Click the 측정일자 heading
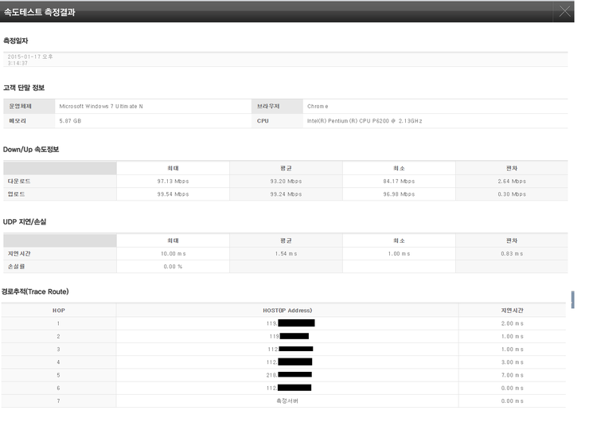 click(15, 41)
